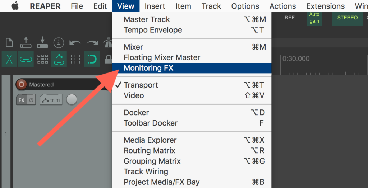Toggle snap magnet toolbar icon
Screen dimensions: 368x188
[92, 59]
